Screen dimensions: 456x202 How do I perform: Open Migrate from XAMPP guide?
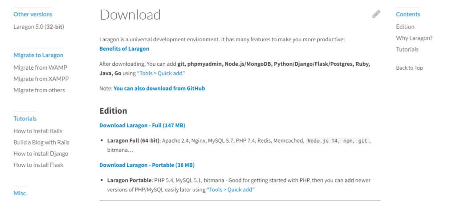point(41,79)
